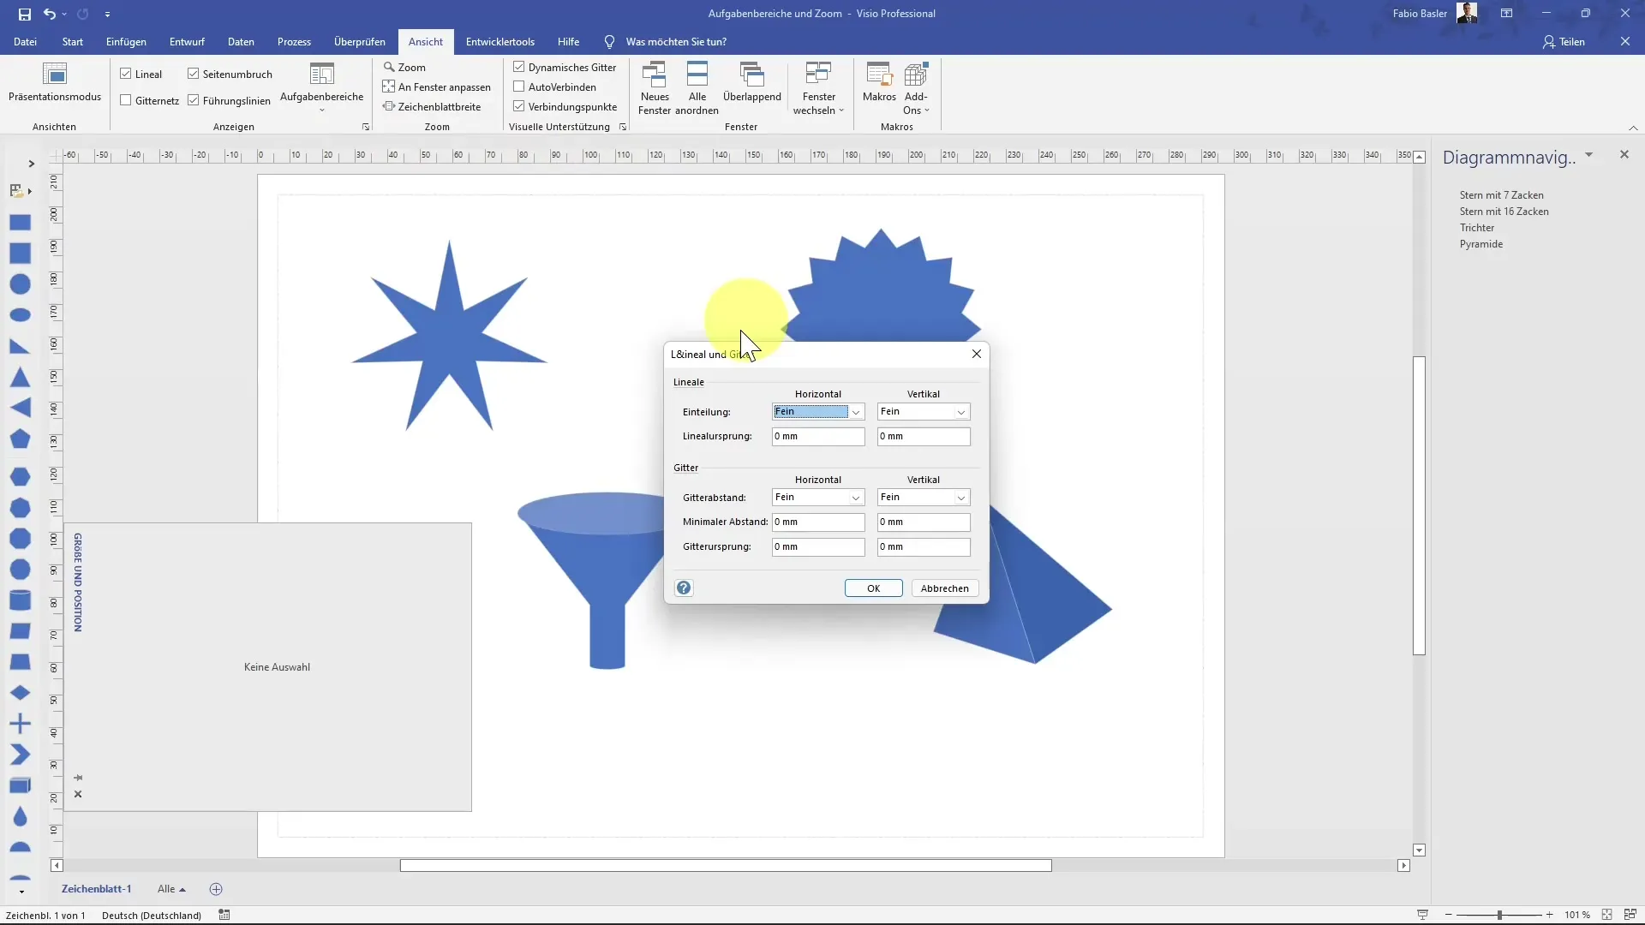Toggle Dynamisches Gitter checkbox

(519, 67)
